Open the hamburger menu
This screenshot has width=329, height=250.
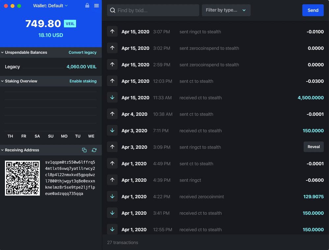[x=96, y=6]
